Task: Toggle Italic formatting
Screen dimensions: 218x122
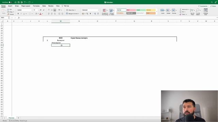Action: [21, 14]
